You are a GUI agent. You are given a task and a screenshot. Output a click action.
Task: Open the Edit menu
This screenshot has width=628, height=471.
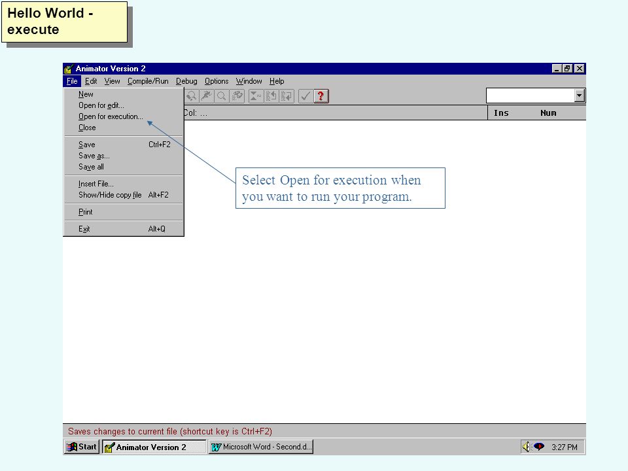(x=91, y=81)
